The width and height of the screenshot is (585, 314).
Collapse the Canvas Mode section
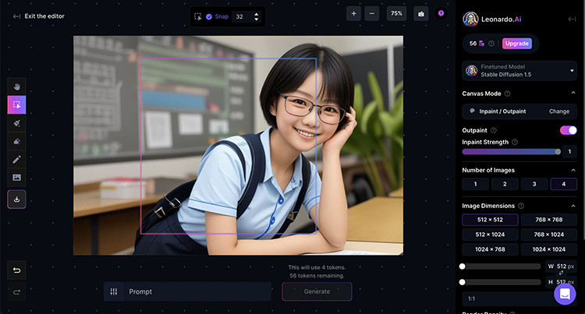click(573, 93)
